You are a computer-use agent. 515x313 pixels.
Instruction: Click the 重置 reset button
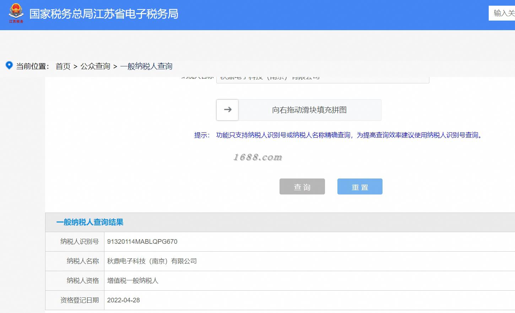(360, 187)
